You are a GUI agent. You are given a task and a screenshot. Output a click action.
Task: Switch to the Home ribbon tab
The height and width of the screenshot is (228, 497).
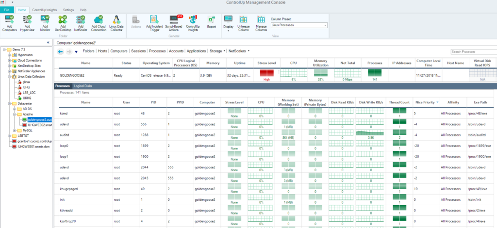(22, 10)
